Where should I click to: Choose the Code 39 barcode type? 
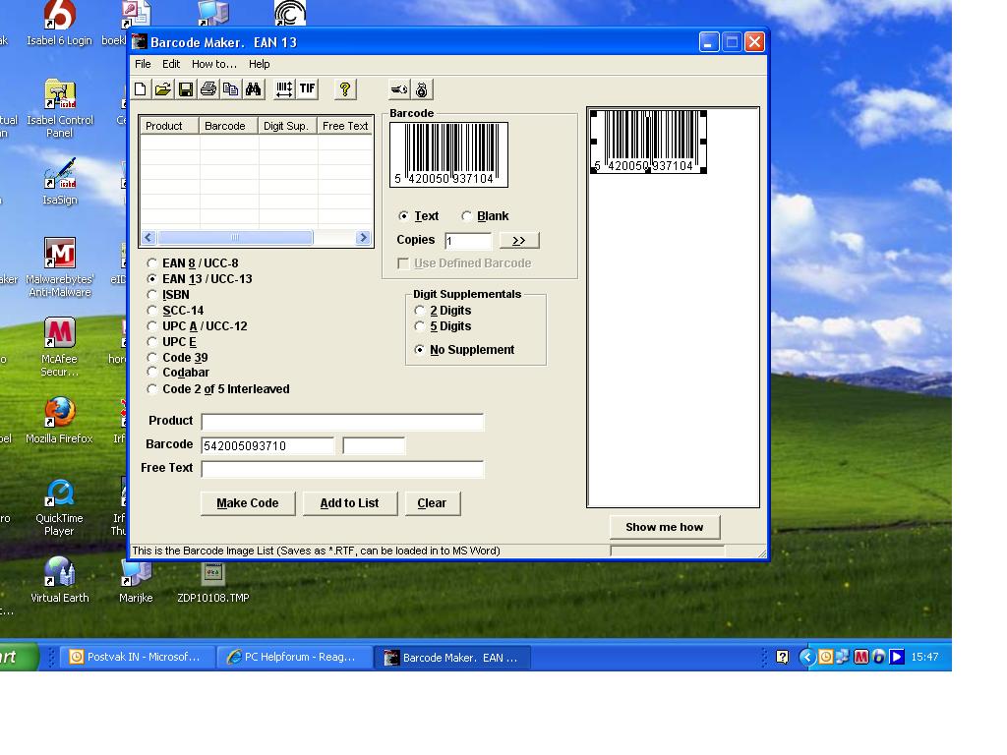(x=152, y=358)
